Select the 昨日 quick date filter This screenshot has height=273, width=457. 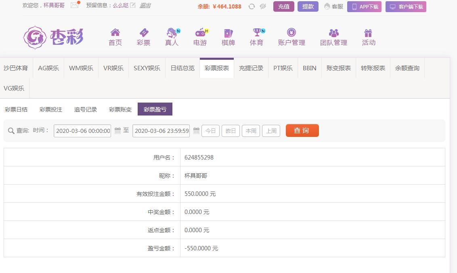point(231,131)
